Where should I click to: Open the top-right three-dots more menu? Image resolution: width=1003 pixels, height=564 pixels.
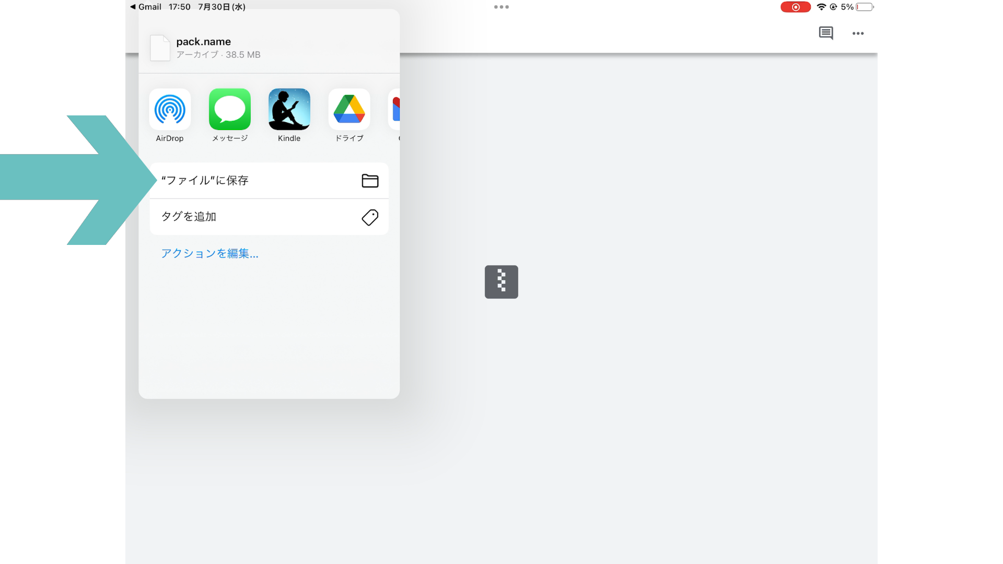point(858,33)
